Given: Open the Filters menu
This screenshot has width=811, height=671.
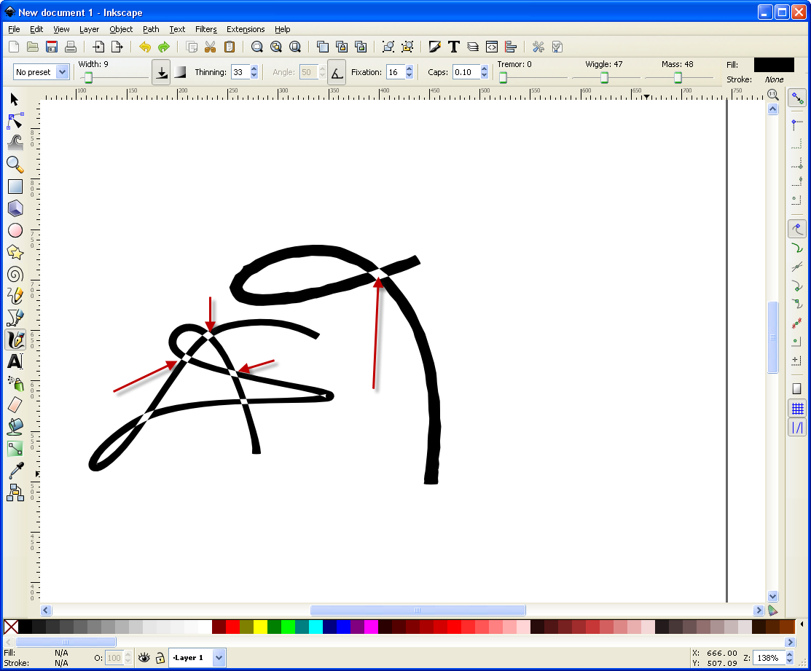Looking at the screenshot, I should [x=205, y=29].
